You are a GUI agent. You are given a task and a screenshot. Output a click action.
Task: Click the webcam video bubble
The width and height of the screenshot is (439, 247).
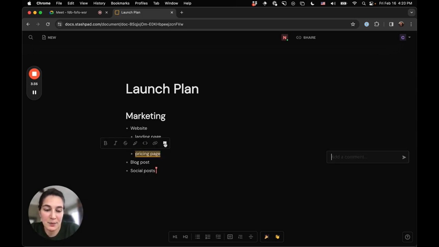click(x=56, y=213)
